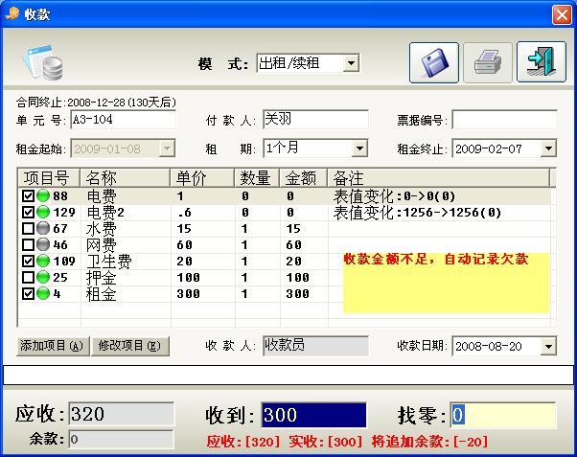Click the exit door icon button
Screen dimensions: 577x457
pyautogui.click(x=542, y=62)
